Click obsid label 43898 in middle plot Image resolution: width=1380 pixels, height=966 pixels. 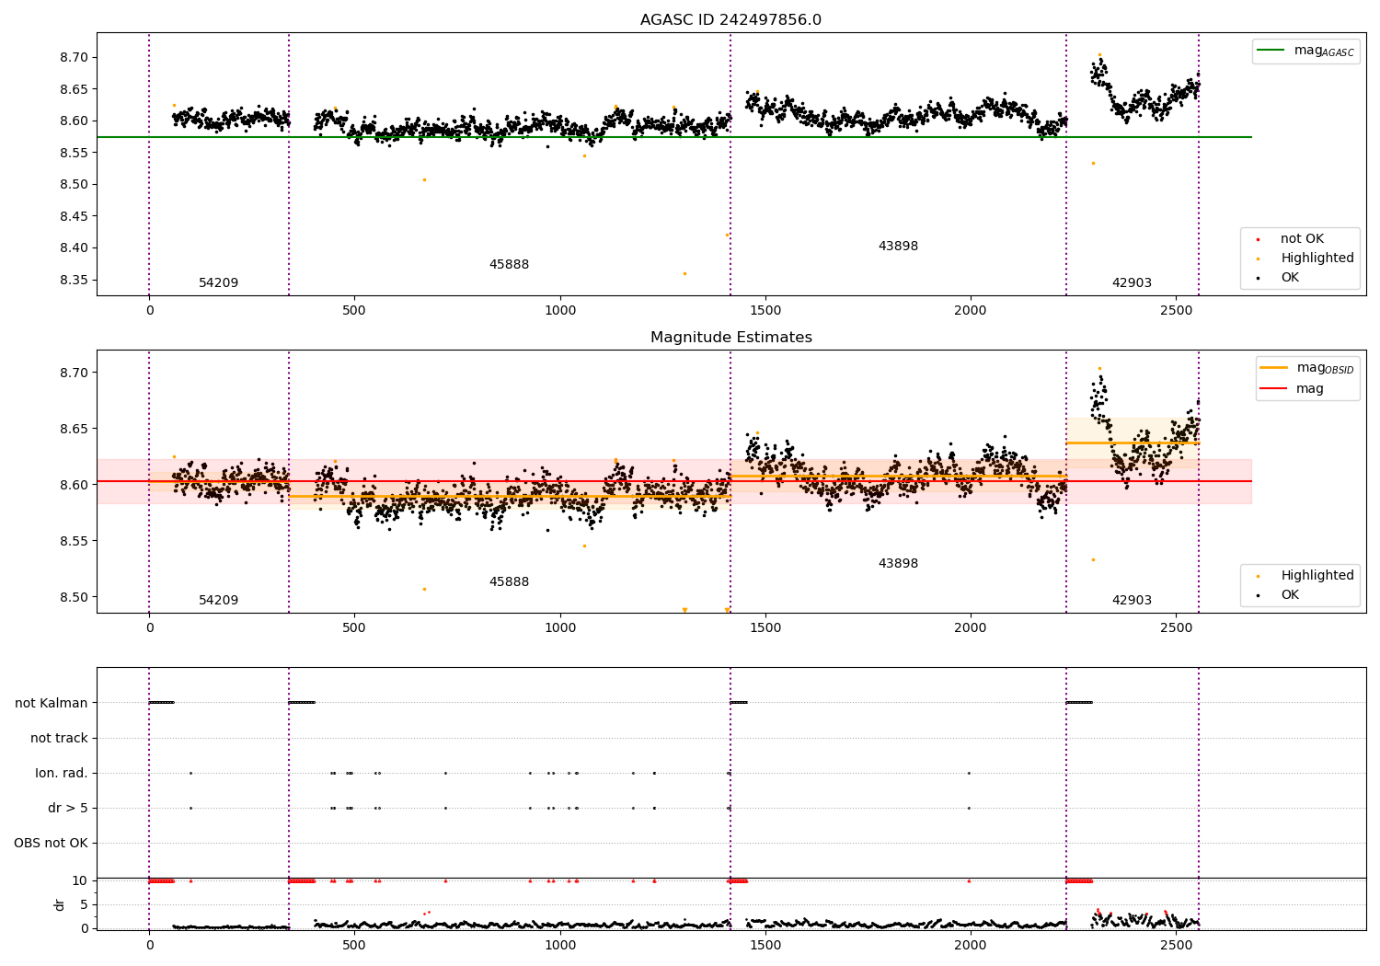click(898, 563)
